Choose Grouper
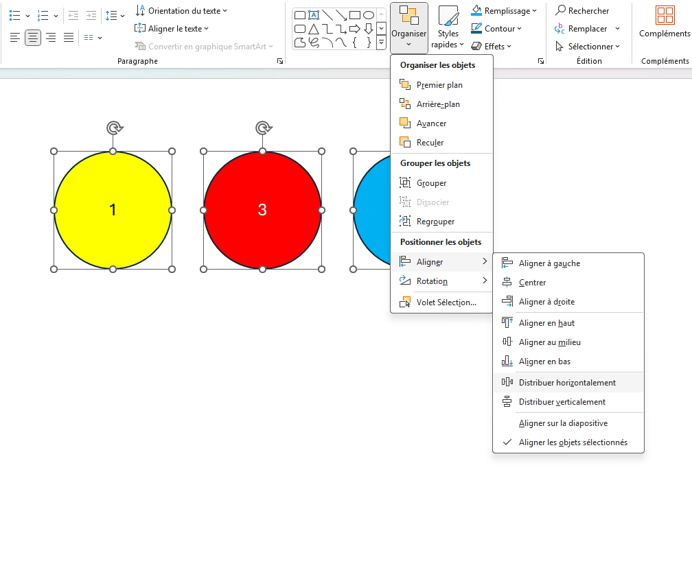Image resolution: width=692 pixels, height=581 pixels. pyautogui.click(x=441, y=183)
